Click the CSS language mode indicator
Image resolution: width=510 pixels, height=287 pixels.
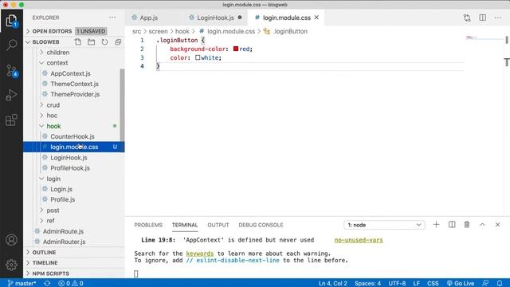point(433,284)
